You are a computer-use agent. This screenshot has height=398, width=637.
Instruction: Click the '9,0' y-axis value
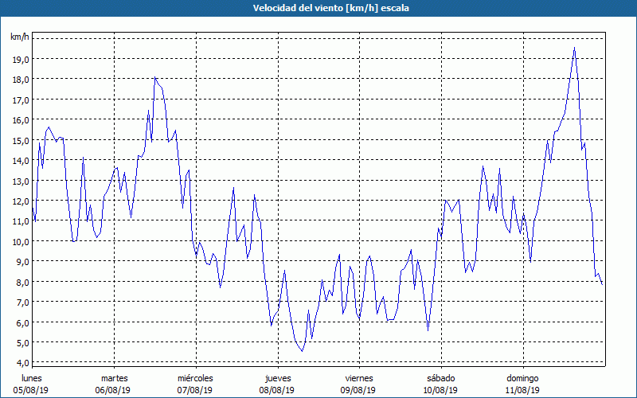coord(23,262)
